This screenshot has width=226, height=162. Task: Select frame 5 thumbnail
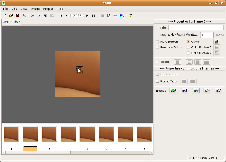87,134
